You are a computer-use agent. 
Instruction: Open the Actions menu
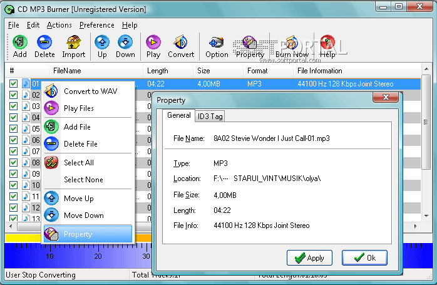[59, 25]
